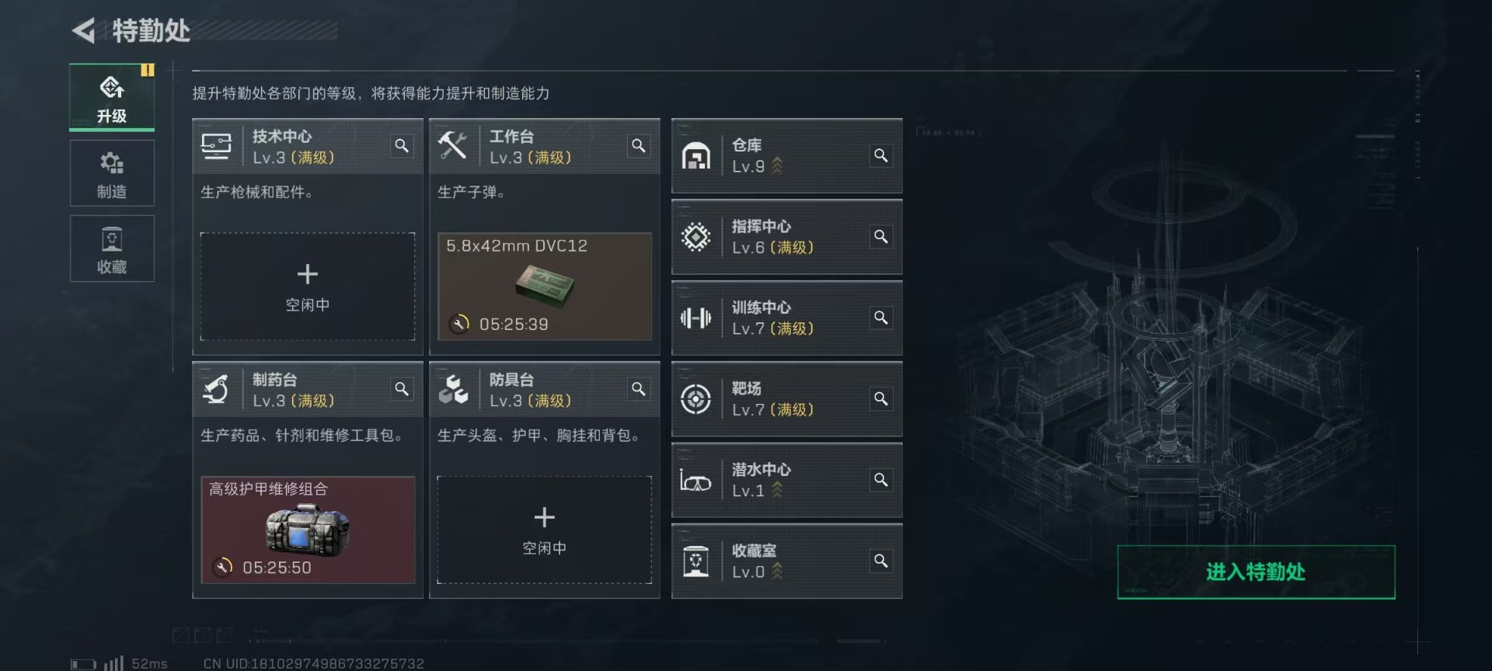Select the 仓库 Lv.9 upgrade entry
This screenshot has height=671, width=1492.
click(787, 156)
